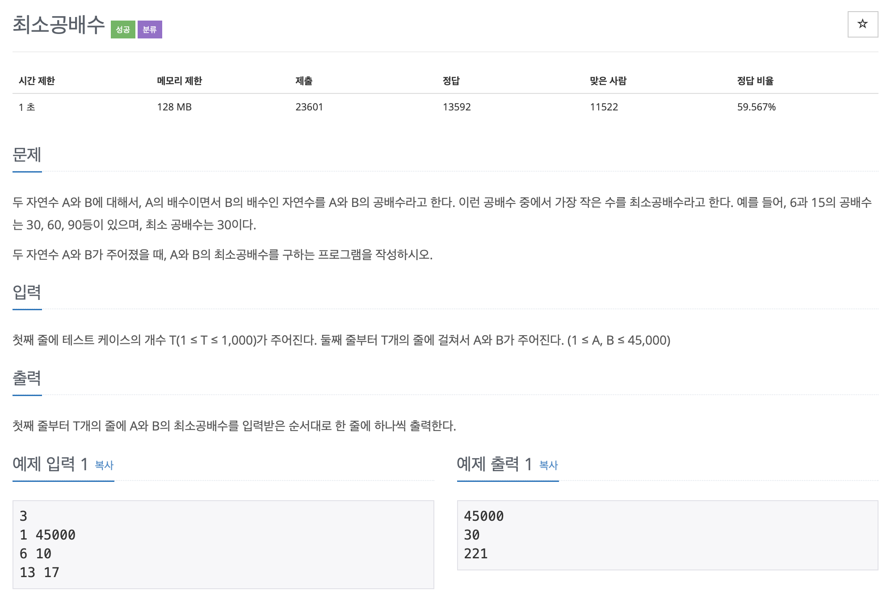The height and width of the screenshot is (599, 891).
Task: Click the 정답 비율 column header
Action: click(x=755, y=81)
